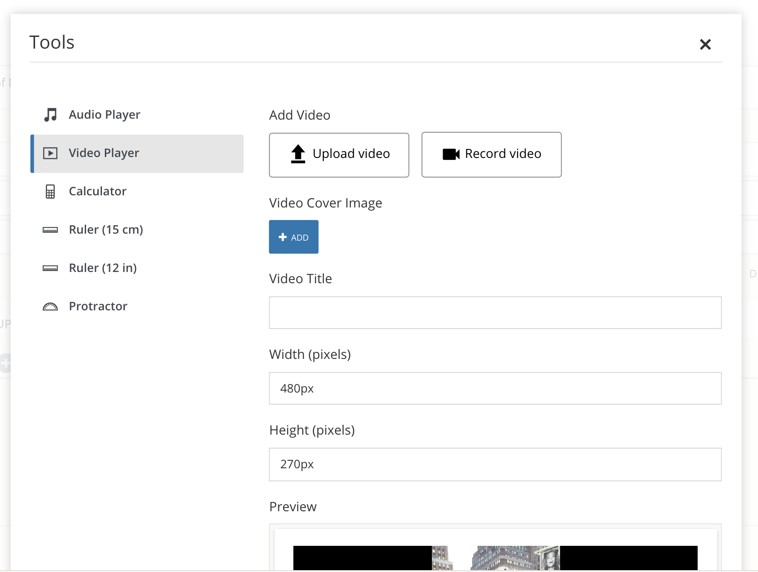
Task: Close the Tools dialog
Action: pos(705,44)
